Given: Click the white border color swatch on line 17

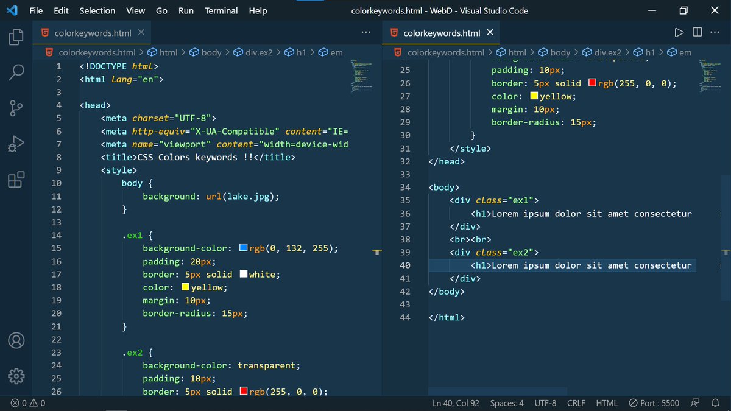Looking at the screenshot, I should click(x=244, y=274).
